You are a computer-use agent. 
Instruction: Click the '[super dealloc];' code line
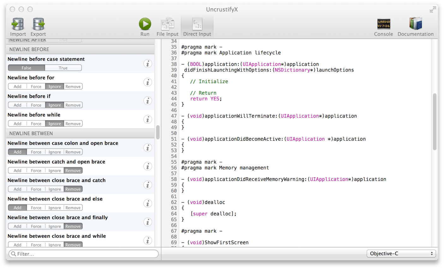click(213, 214)
